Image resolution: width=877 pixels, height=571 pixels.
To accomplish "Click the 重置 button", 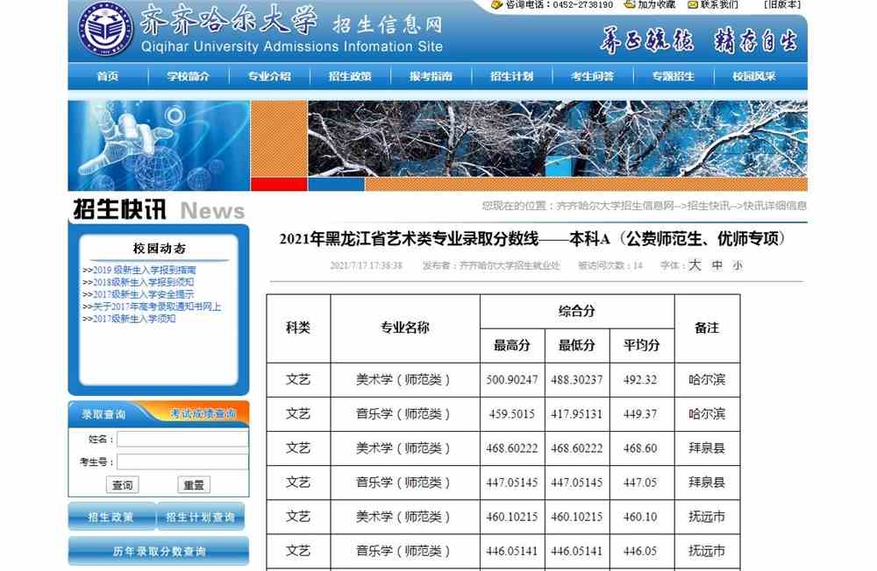I will click(194, 484).
